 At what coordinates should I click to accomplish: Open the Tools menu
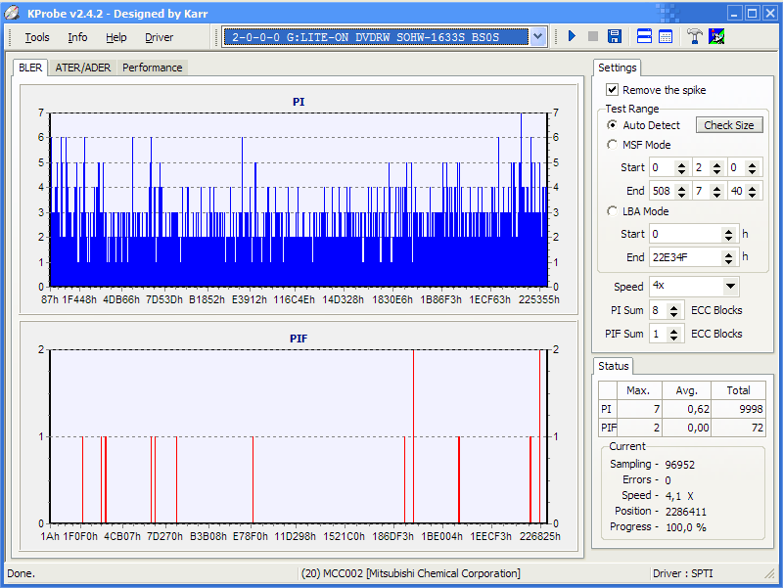tap(37, 37)
